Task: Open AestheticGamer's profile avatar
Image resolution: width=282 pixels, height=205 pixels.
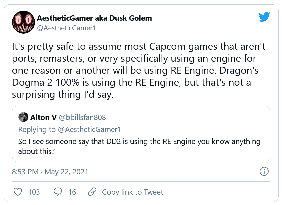Action: [x=23, y=22]
